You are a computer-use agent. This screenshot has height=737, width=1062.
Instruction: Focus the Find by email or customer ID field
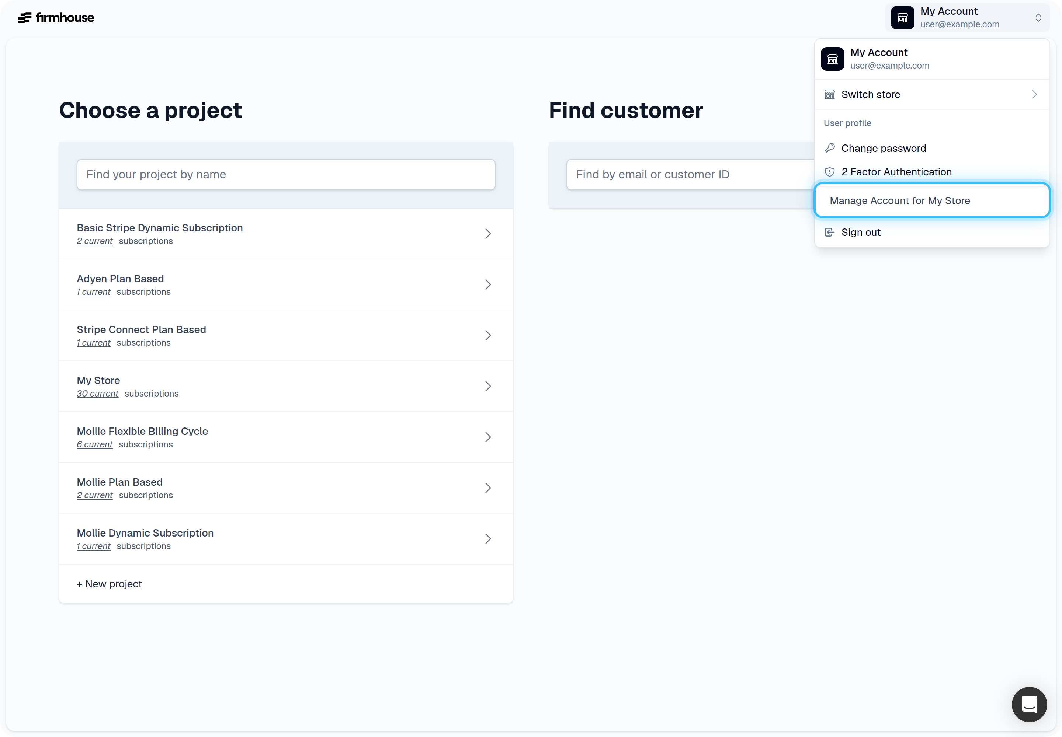690,175
